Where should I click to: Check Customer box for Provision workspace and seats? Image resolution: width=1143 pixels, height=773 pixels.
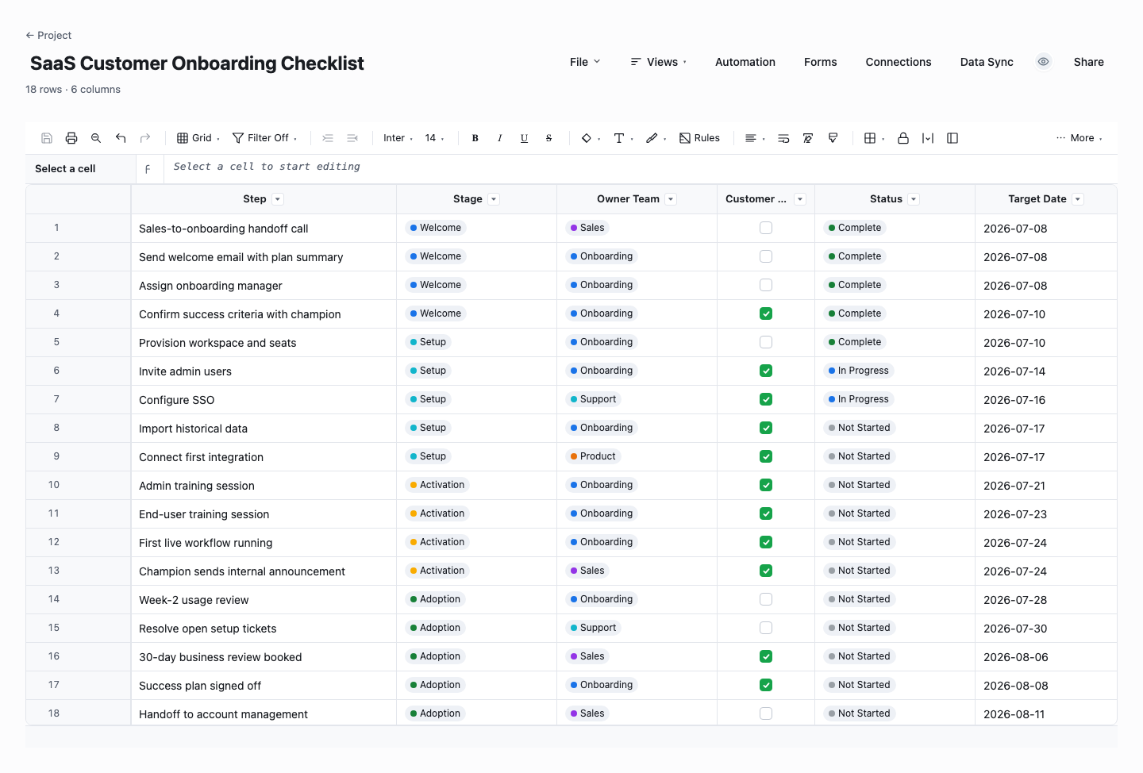click(766, 342)
